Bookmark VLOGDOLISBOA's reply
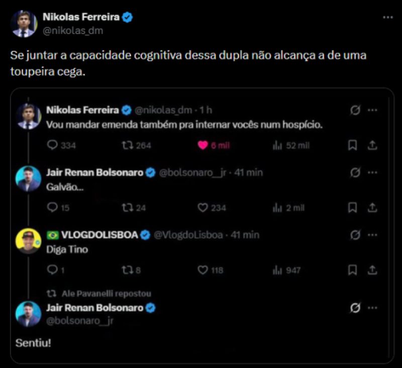This screenshot has height=368, width=402. coord(353,269)
